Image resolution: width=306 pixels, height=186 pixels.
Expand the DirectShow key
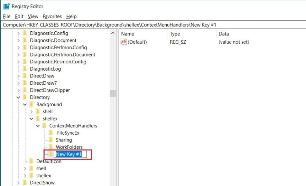(18, 183)
